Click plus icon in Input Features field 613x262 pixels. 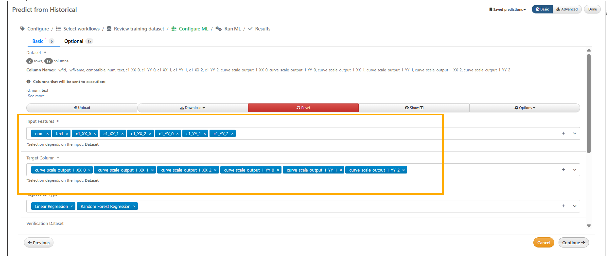coord(563,133)
